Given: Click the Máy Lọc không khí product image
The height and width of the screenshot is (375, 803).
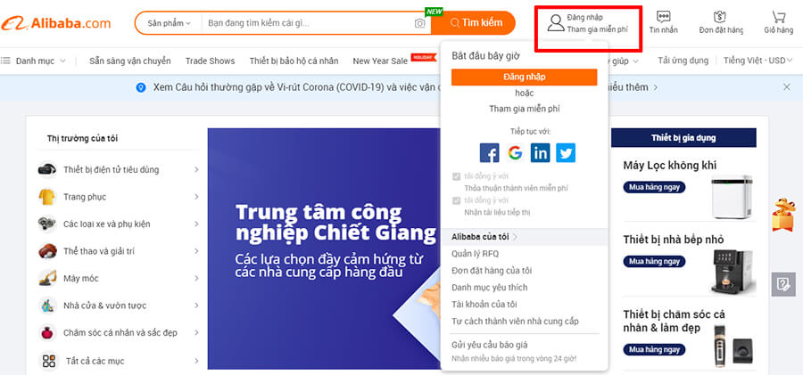Looking at the screenshot, I should [732, 197].
